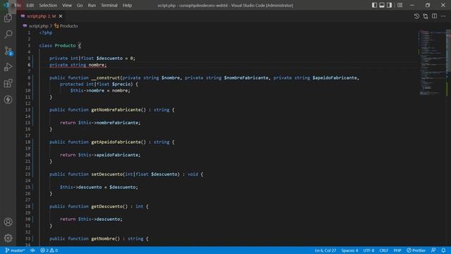Open the Selection menu
Viewport: 451px width, 254px height.
point(48,5)
